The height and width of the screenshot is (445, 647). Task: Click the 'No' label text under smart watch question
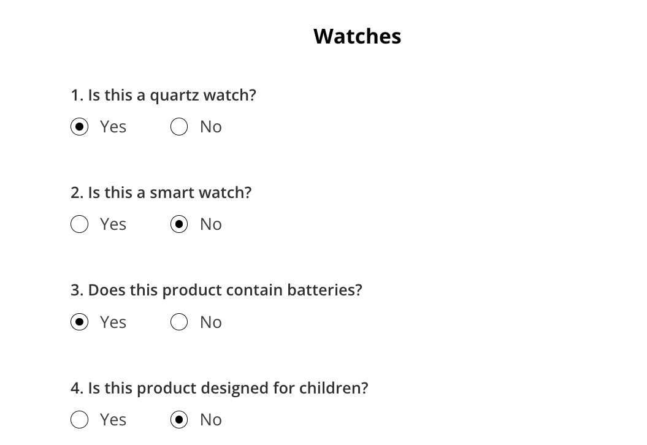pos(211,224)
